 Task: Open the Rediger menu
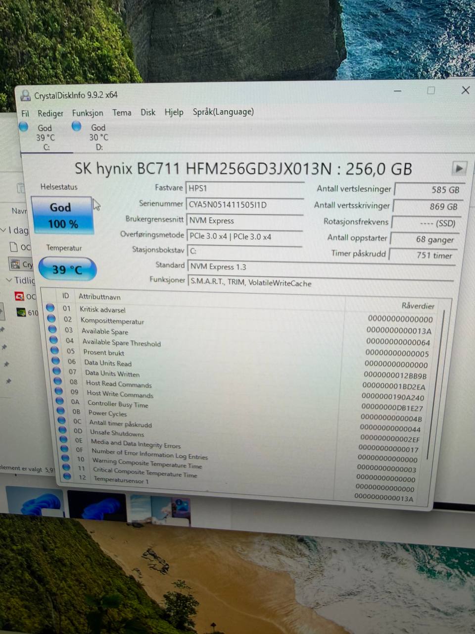click(50, 113)
